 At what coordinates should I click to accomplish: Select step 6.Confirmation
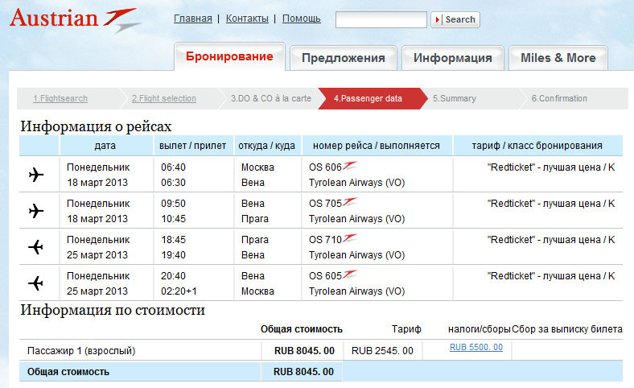[559, 98]
